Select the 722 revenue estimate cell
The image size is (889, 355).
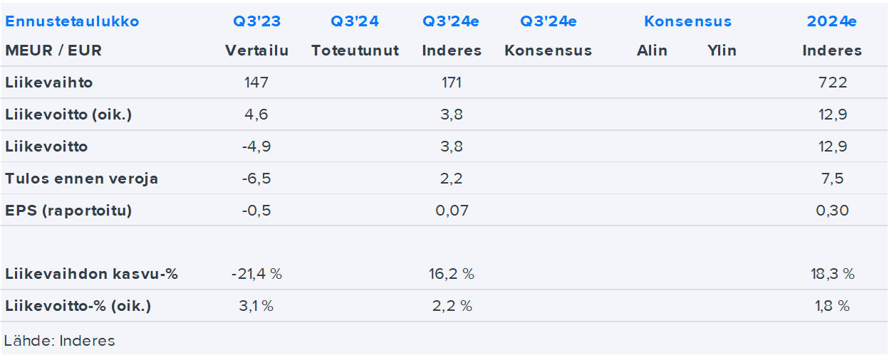pyautogui.click(x=832, y=83)
